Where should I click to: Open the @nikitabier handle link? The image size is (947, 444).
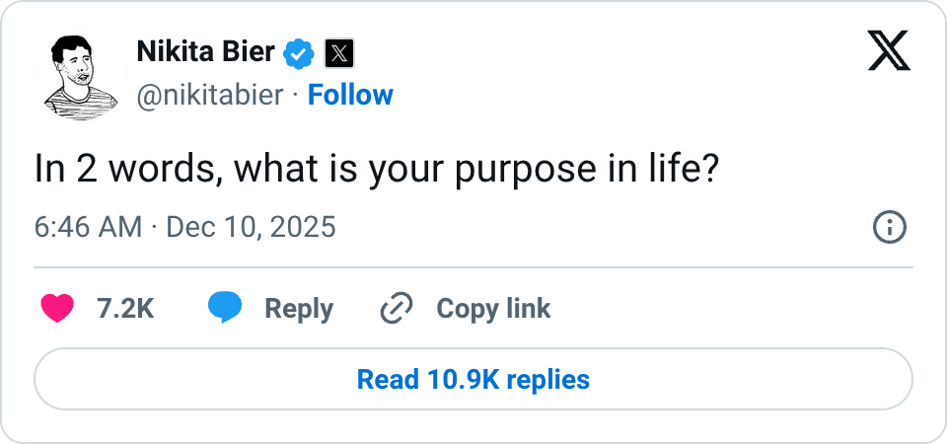[210, 95]
